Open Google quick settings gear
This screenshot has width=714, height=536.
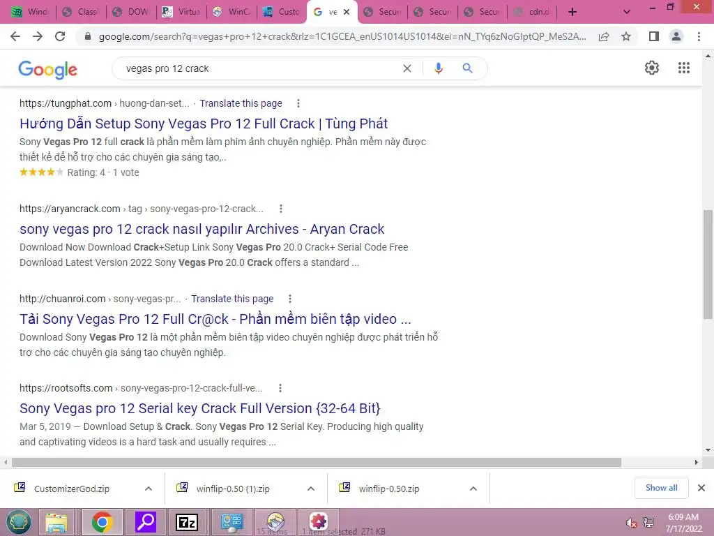652,68
